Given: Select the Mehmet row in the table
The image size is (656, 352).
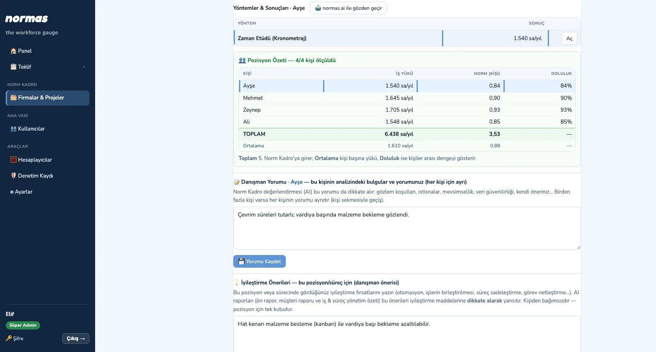Looking at the screenshot, I should (407, 98).
